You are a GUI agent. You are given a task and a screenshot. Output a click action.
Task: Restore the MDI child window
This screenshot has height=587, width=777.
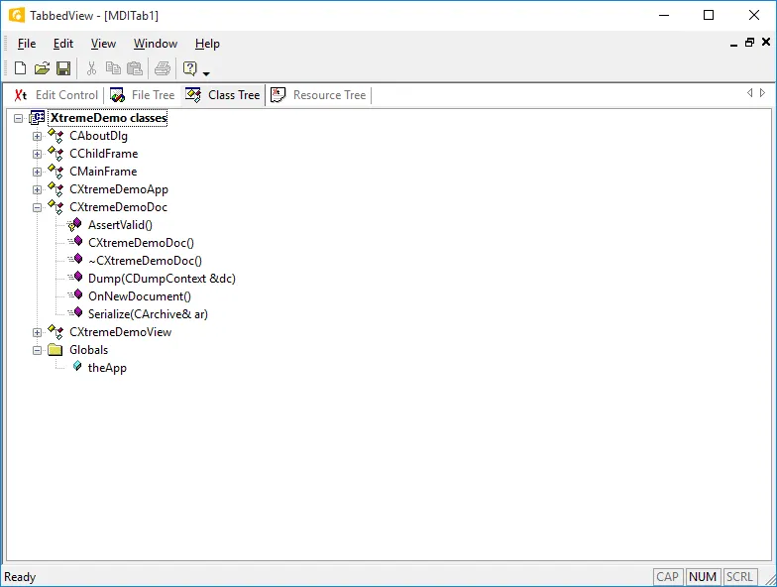point(749,42)
